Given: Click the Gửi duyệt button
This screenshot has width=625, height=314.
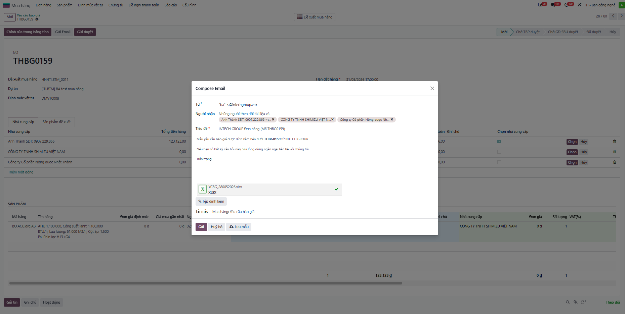Looking at the screenshot, I should pyautogui.click(x=85, y=32).
